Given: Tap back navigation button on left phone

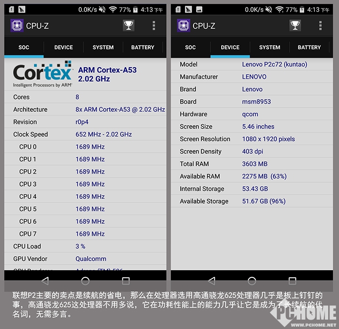Looking at the screenshot, I should coord(45,281).
